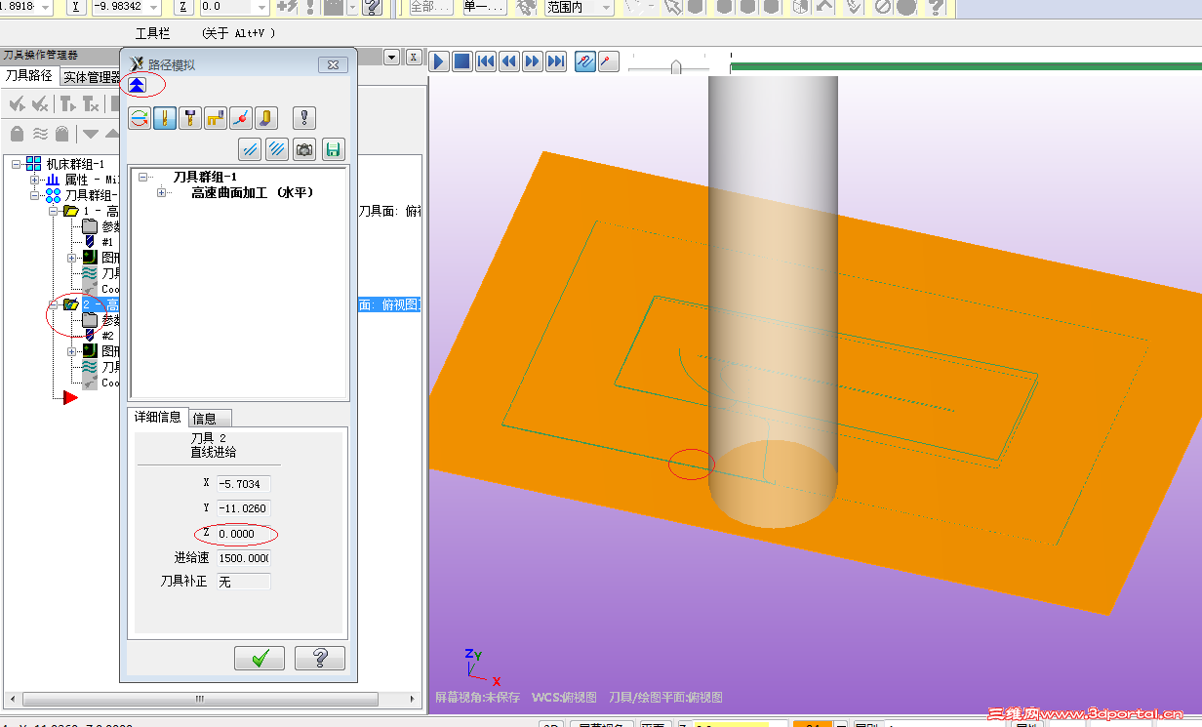Select the operation 2 folder icon
The image size is (1202, 727).
tap(71, 304)
